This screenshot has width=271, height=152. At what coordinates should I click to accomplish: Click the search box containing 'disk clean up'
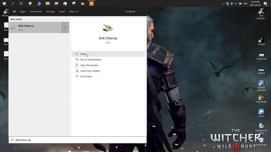coord(77,140)
